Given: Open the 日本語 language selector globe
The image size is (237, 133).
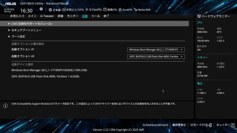Looking at the screenshot, I should coord(54,10).
